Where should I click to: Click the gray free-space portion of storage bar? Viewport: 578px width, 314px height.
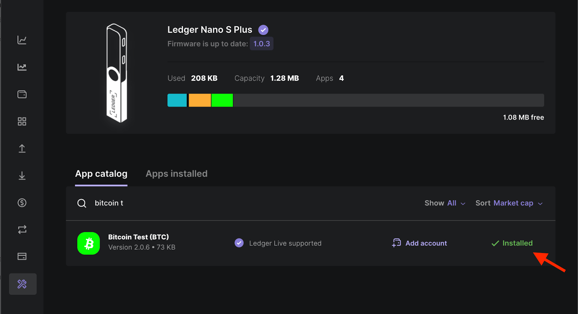[388, 100]
